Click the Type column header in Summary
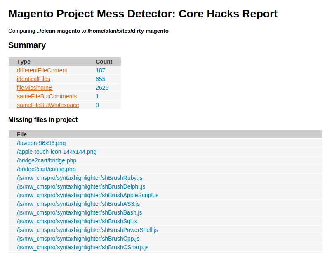Viewport: 327px width, 253px height. (24, 62)
